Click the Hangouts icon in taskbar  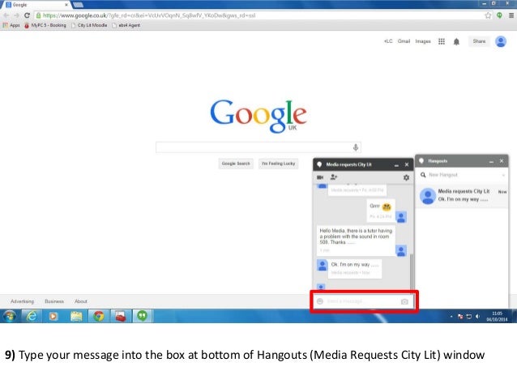tap(143, 316)
